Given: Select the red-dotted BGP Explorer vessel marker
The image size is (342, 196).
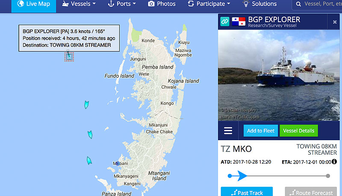Looking at the screenshot, I should coord(69,57).
